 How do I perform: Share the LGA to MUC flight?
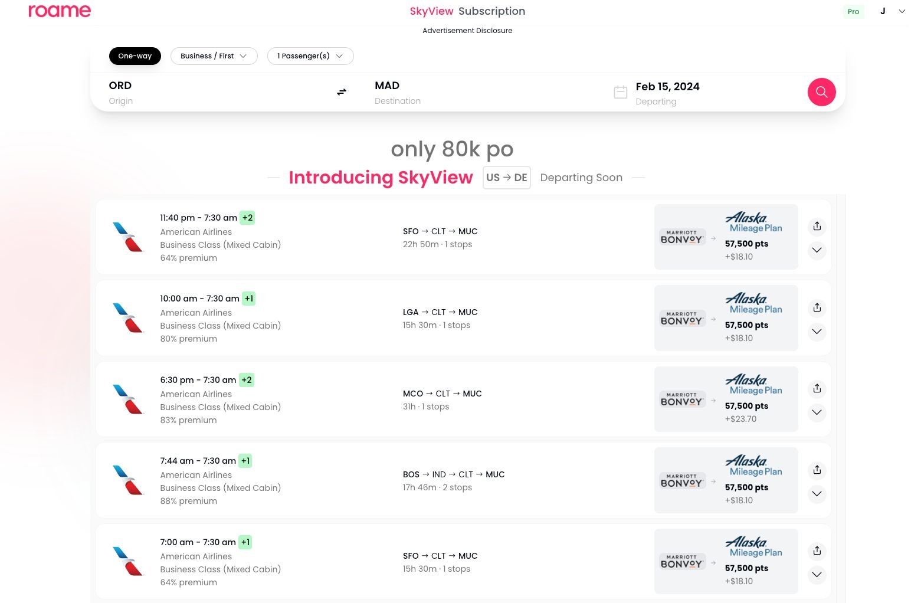(x=817, y=307)
